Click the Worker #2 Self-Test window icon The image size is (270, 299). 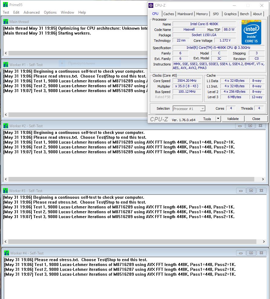[6, 126]
